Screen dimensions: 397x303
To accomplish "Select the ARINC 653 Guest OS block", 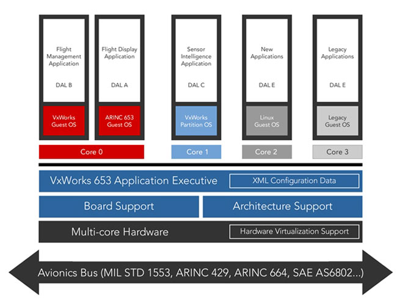I will [119, 121].
